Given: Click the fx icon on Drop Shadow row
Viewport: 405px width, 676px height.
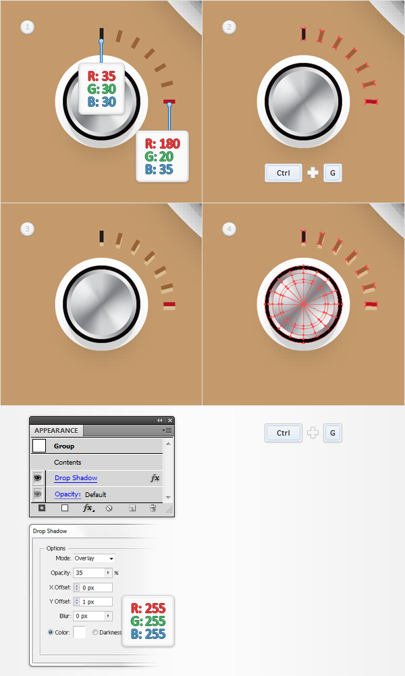Looking at the screenshot, I should coord(155,477).
